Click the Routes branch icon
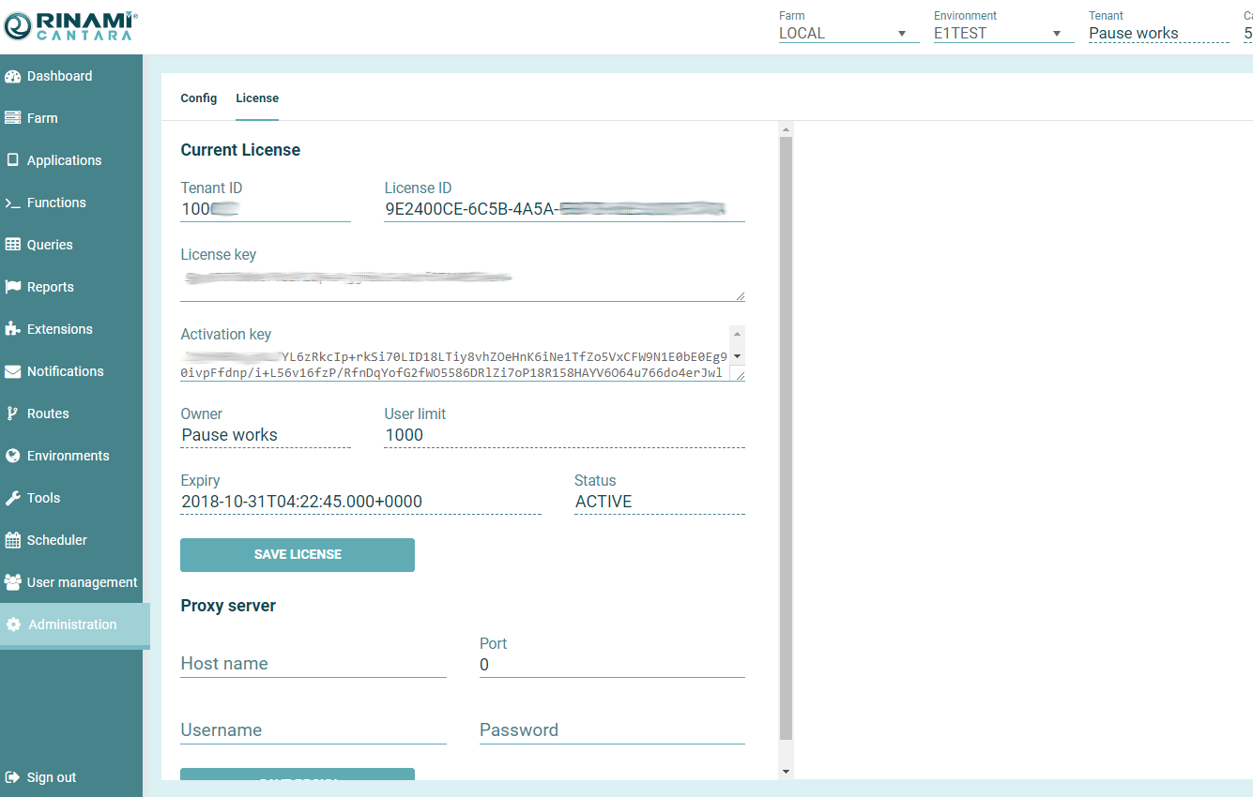 click(x=13, y=414)
